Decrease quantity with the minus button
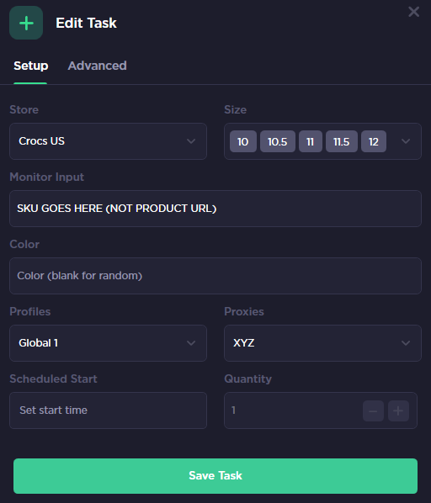Image resolution: width=431 pixels, height=503 pixels. click(373, 410)
